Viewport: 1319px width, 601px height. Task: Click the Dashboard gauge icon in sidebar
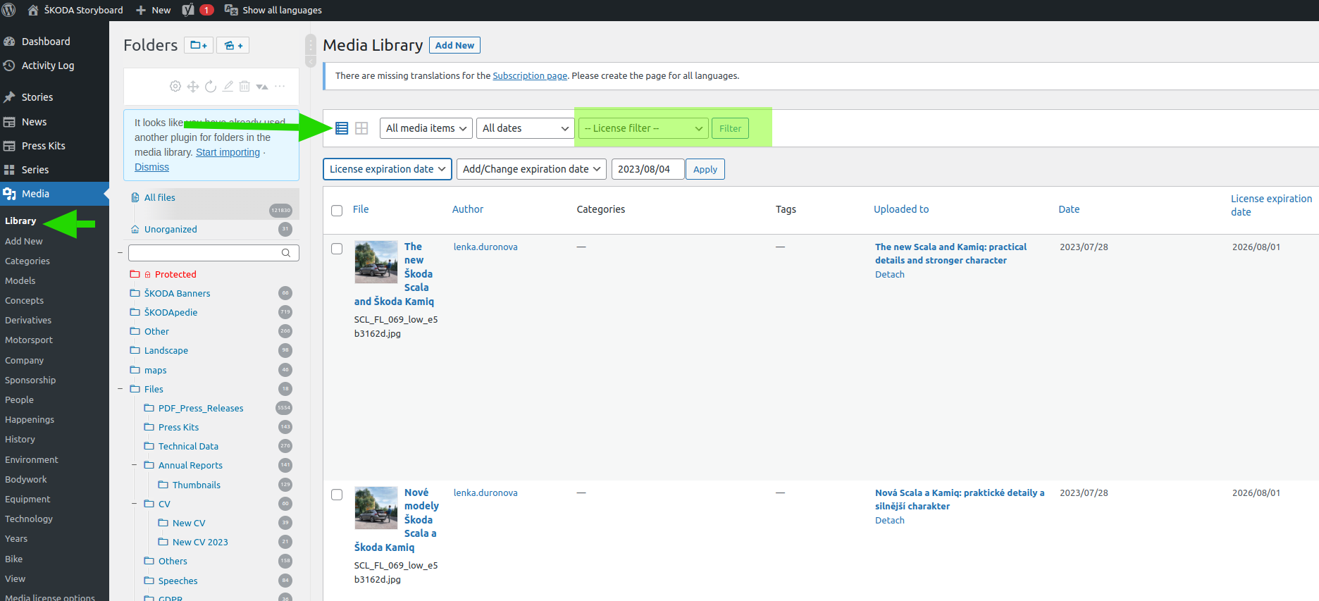coord(9,42)
